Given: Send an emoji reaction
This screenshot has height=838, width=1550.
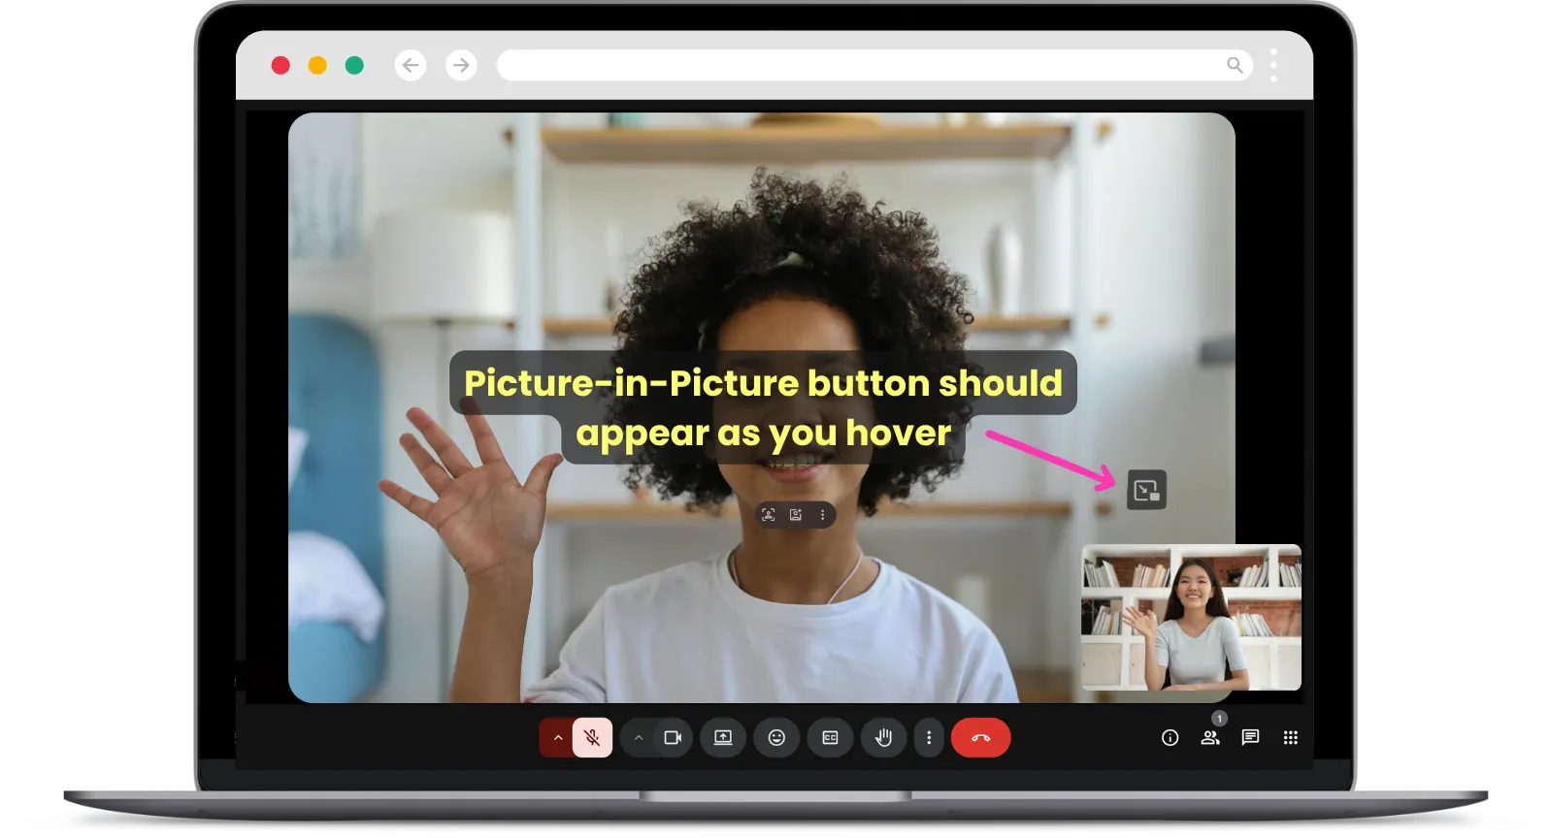Looking at the screenshot, I should 776,738.
